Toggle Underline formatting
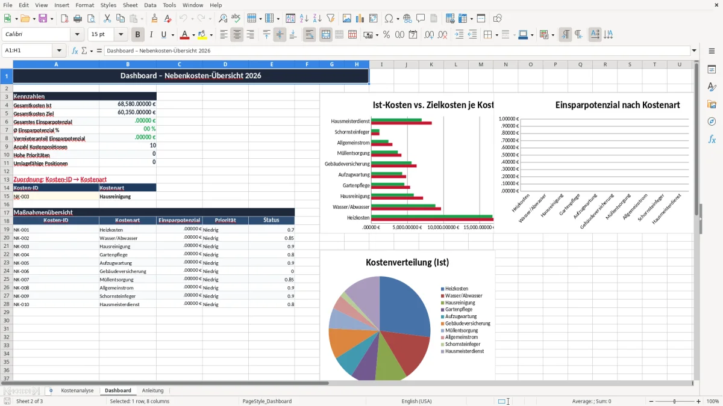Viewport: 723px width, 406px height. pyautogui.click(x=164, y=35)
